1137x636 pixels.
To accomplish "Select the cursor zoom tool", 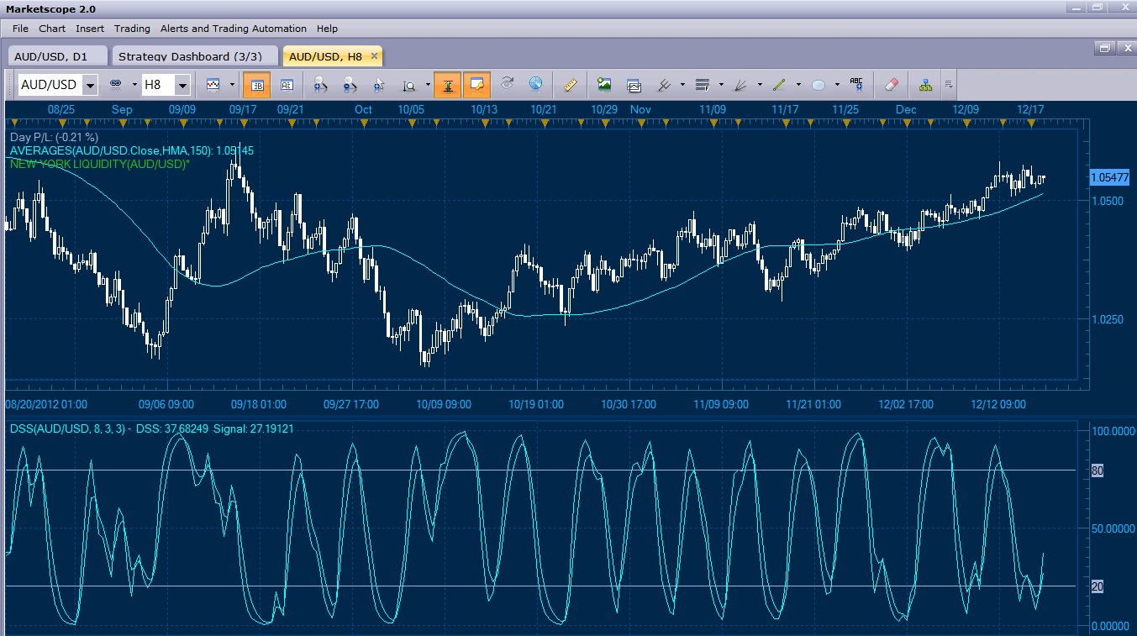I will 379,85.
